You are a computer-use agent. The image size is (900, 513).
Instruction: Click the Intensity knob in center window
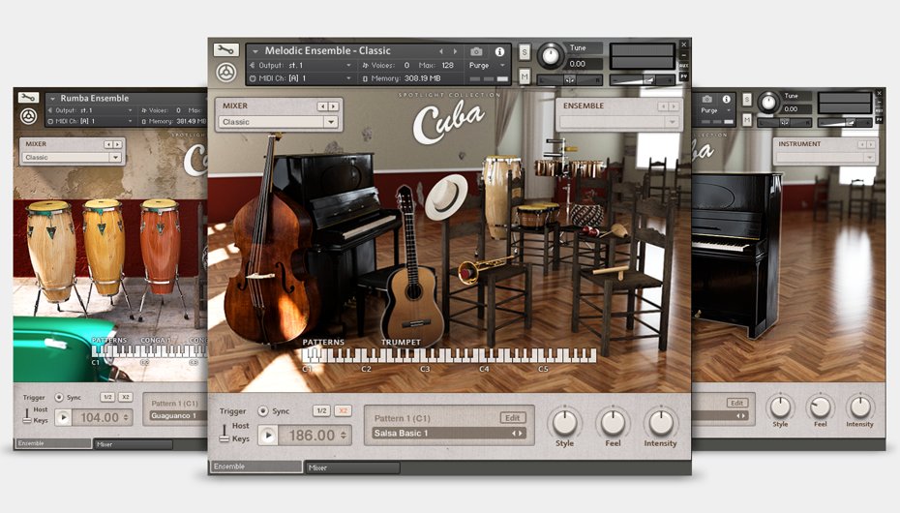[x=661, y=423]
